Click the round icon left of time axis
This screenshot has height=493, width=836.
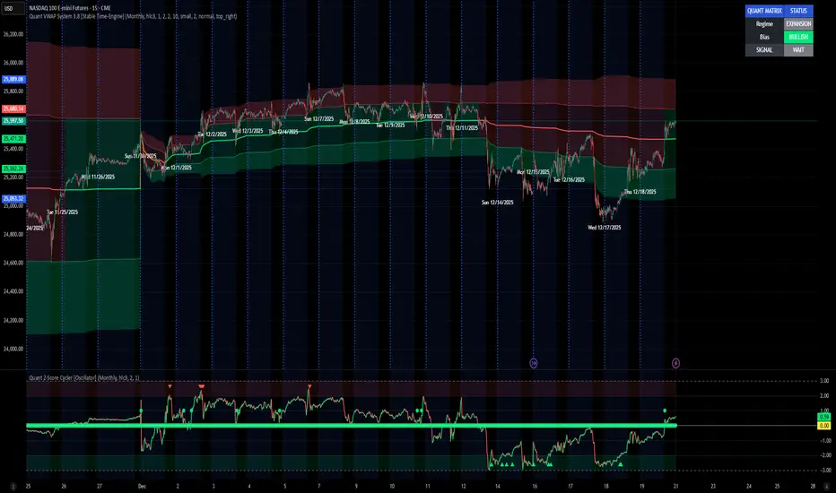click(13, 487)
